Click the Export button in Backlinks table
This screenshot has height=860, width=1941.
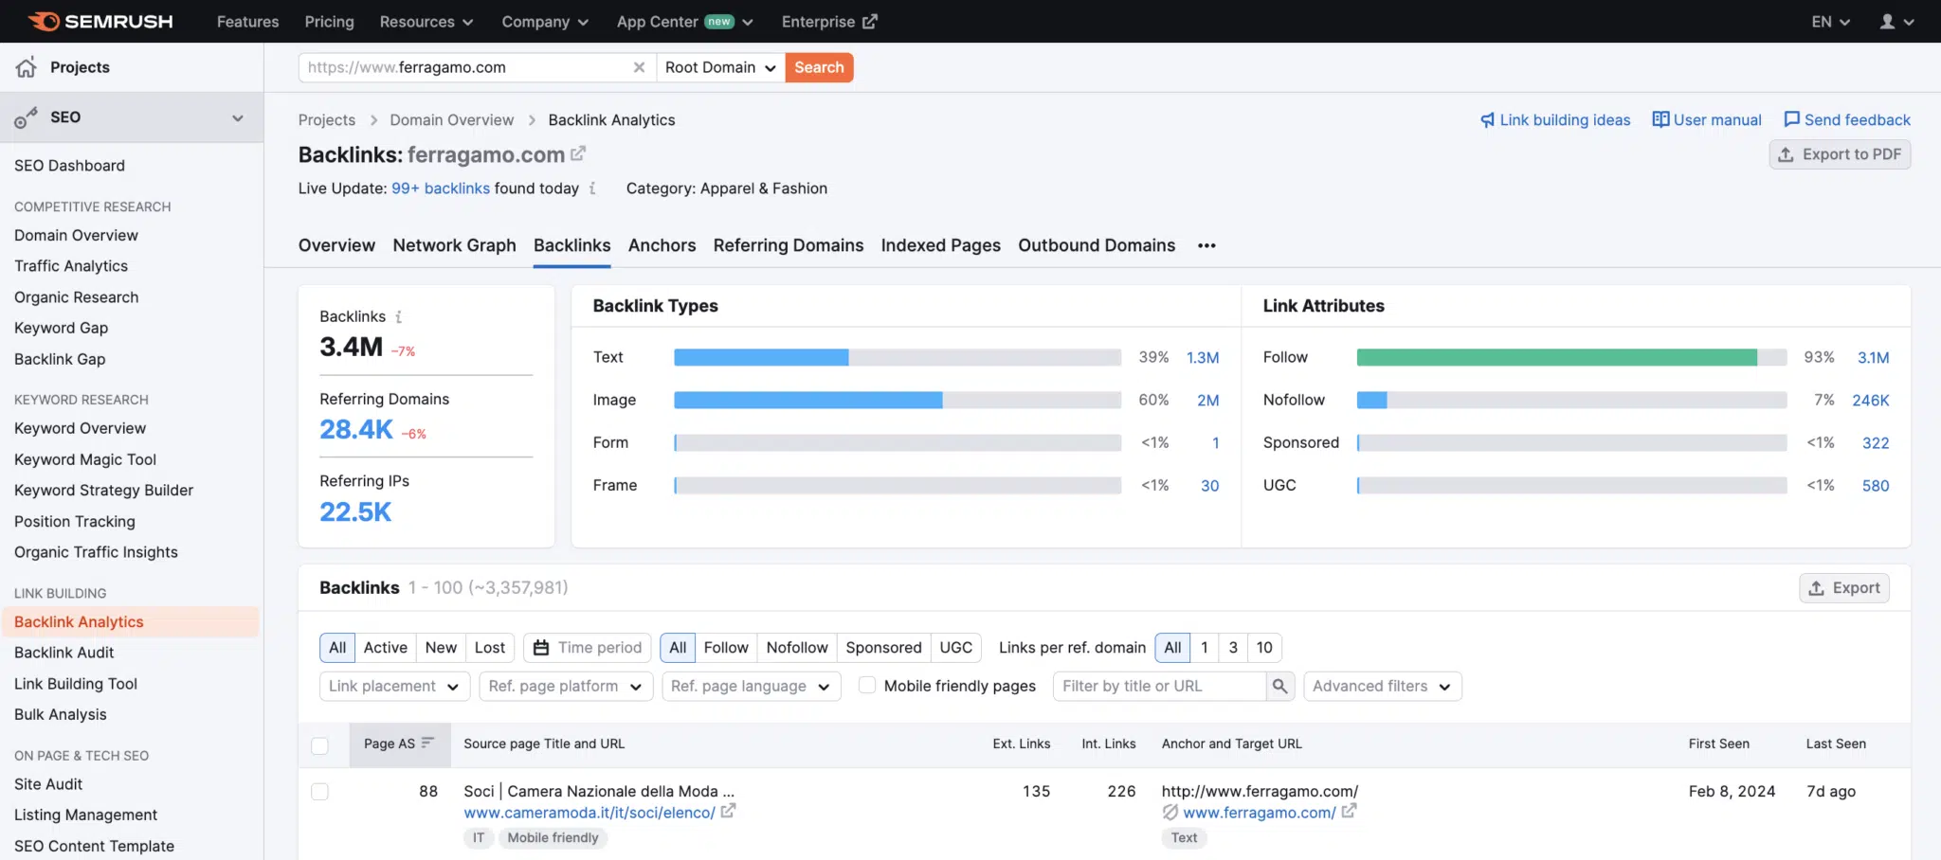pyautogui.click(x=1844, y=588)
